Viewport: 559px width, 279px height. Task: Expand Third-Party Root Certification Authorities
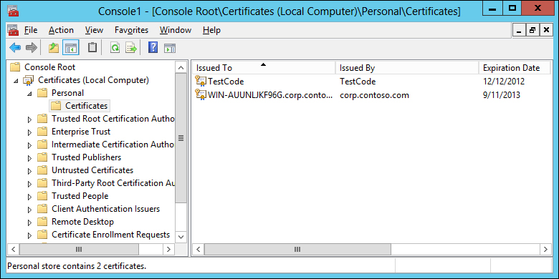[x=29, y=184]
